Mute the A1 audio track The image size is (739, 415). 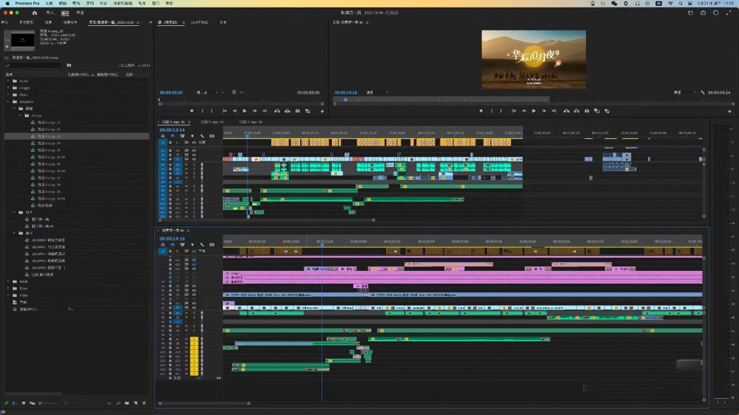187,313
